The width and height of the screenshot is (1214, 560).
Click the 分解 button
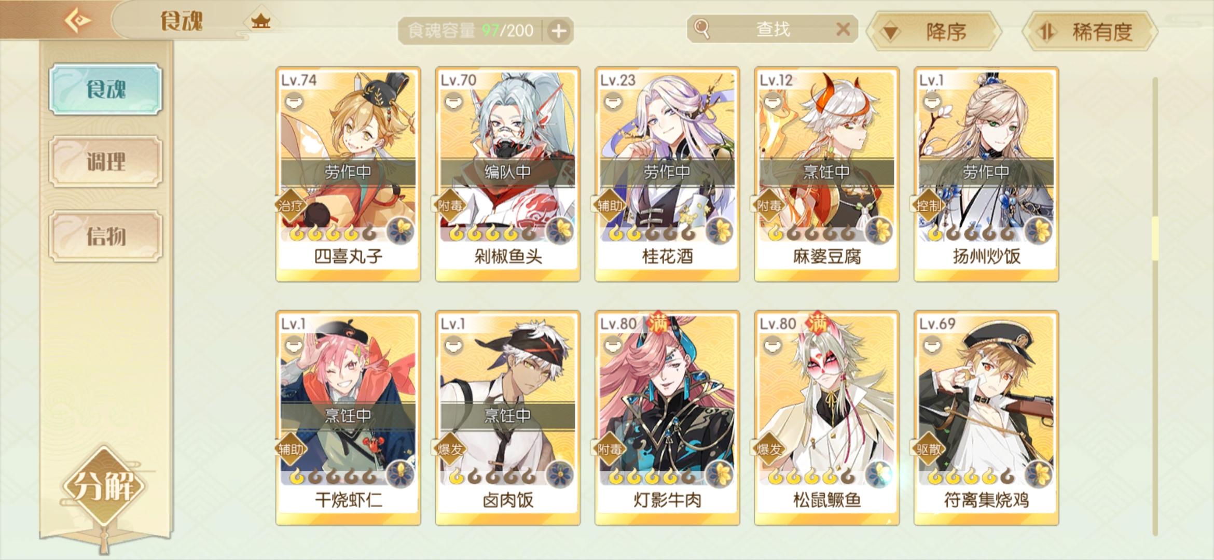point(104,486)
